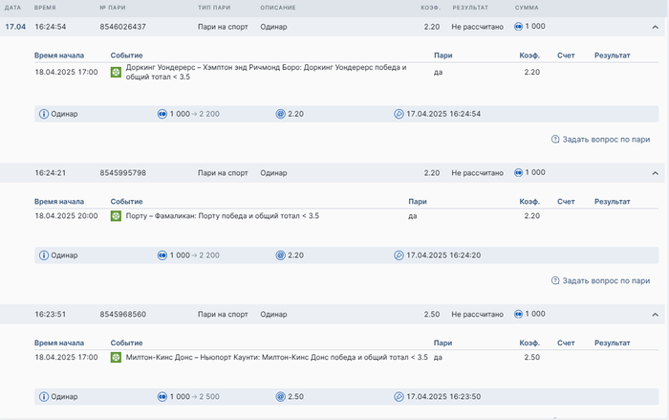This screenshot has height=420, width=669.
Task: Click the 17.04 date link
Action: coord(14,27)
